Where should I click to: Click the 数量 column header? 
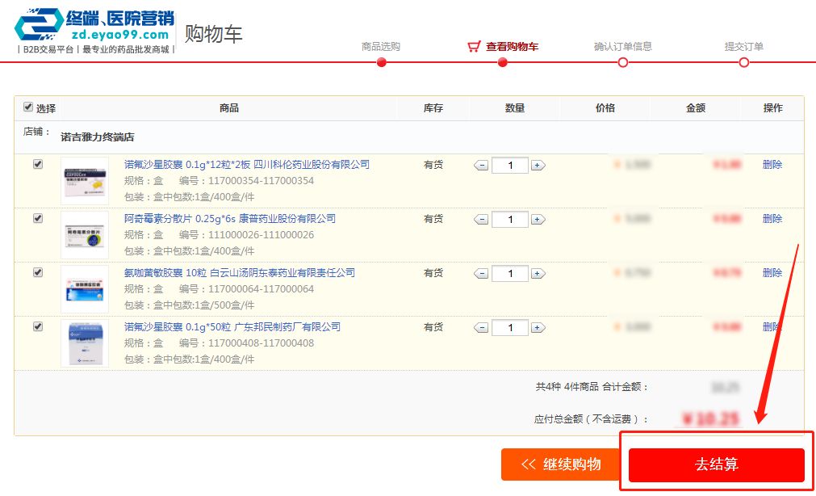515,108
